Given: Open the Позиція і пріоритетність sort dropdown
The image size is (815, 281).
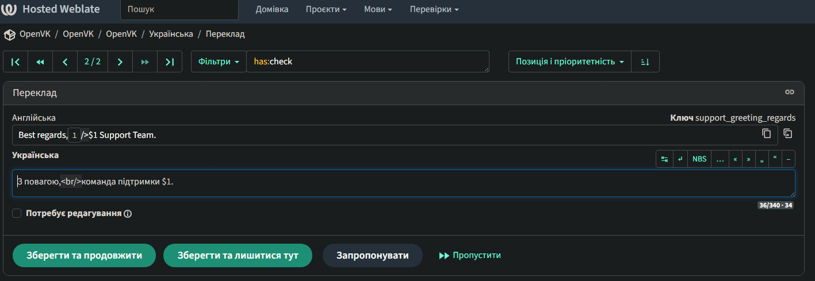Looking at the screenshot, I should (570, 61).
